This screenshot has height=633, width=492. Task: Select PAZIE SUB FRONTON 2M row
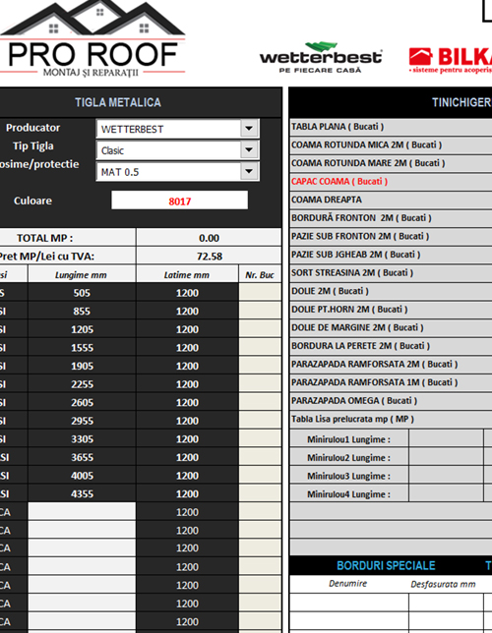coord(391,236)
